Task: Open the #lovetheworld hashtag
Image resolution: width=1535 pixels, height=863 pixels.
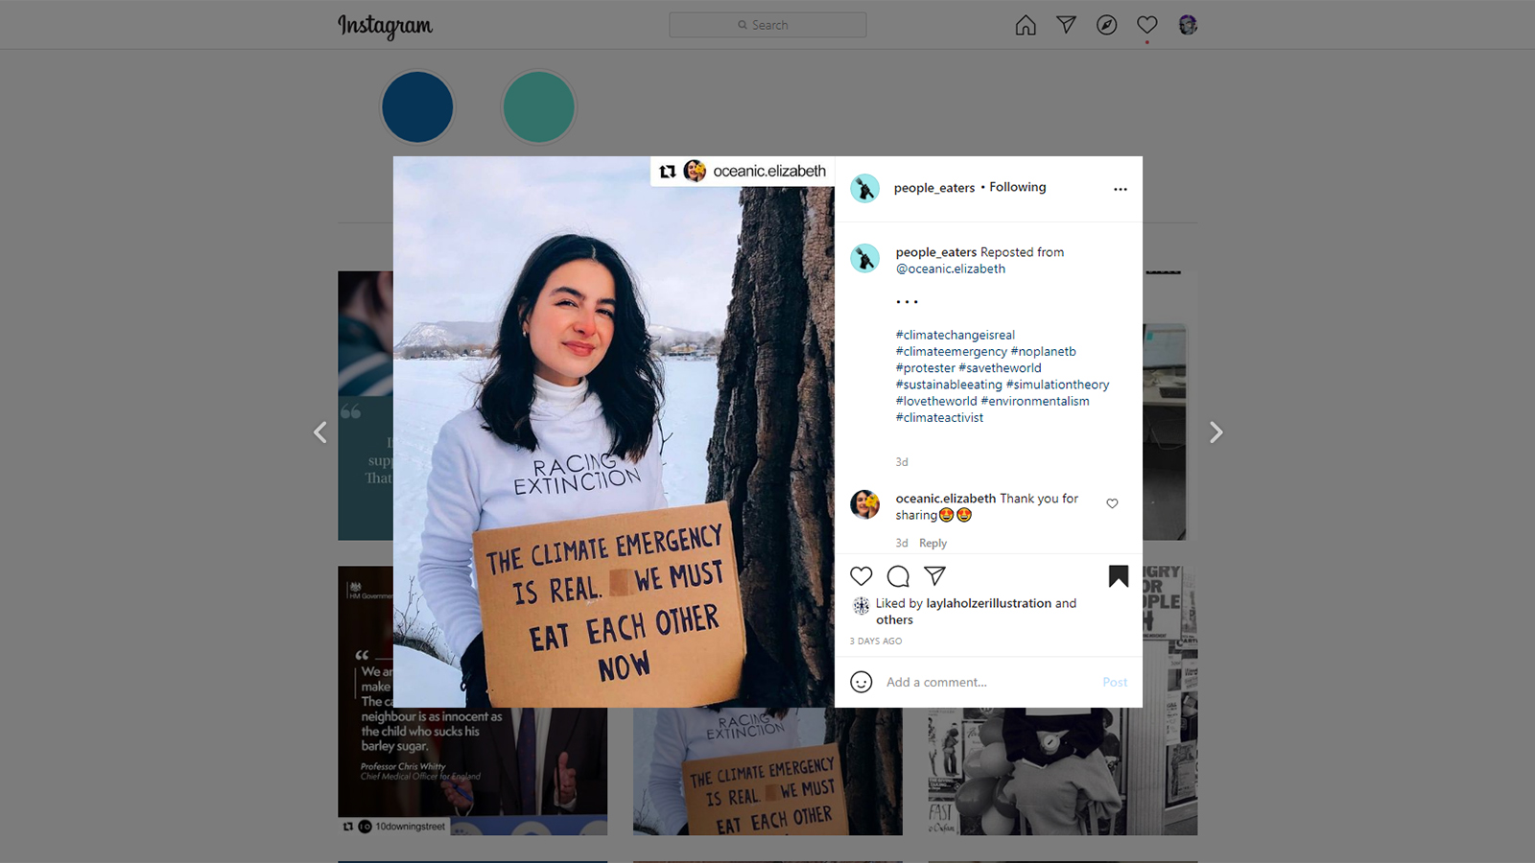Action: click(935, 401)
